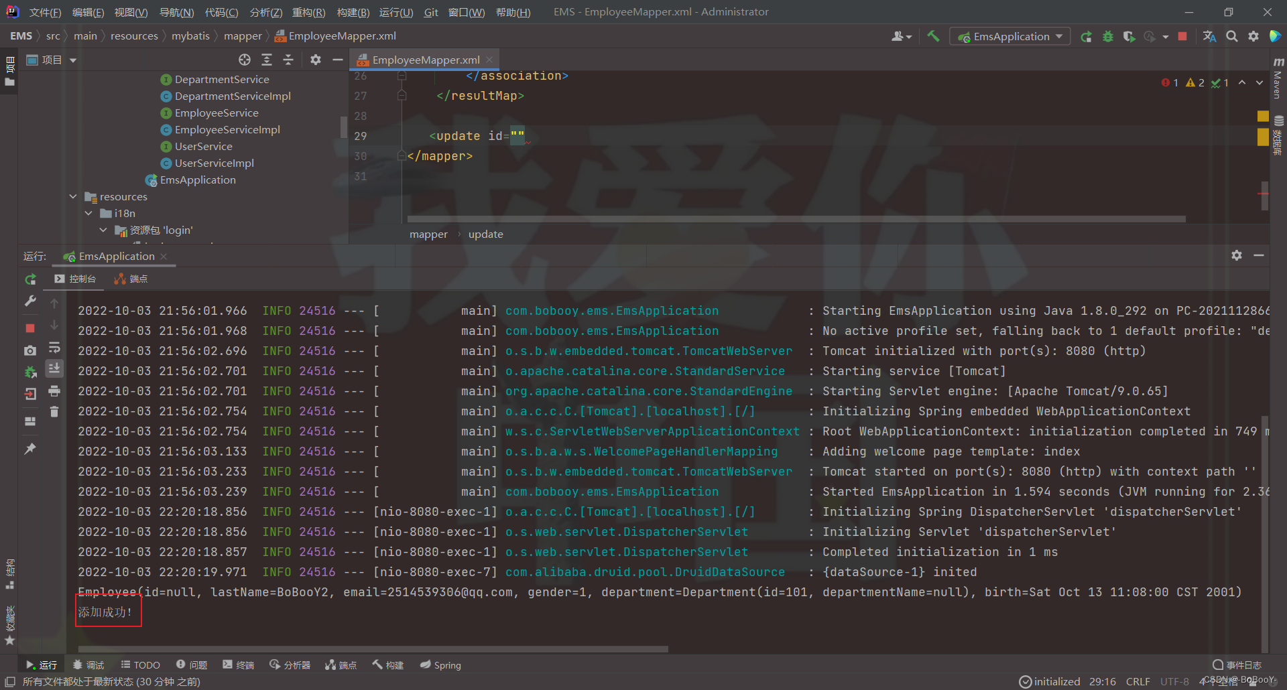Open the 代码(C) menu
This screenshot has width=1287, height=690.
pos(221,12)
